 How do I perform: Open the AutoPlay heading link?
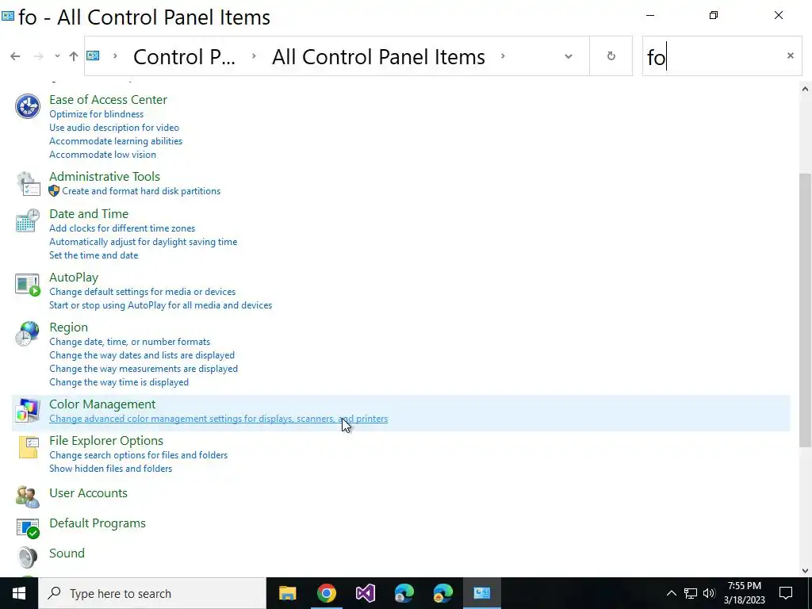(x=74, y=278)
